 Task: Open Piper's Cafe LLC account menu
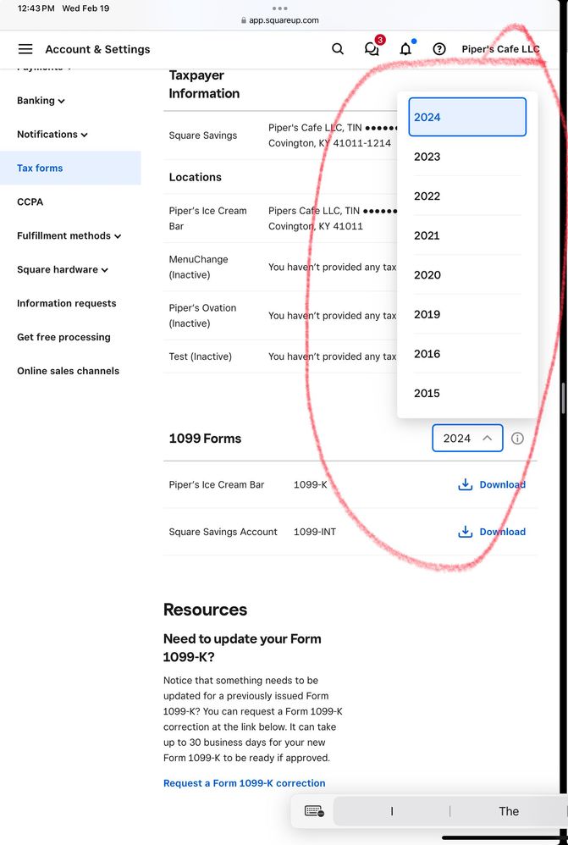[500, 49]
